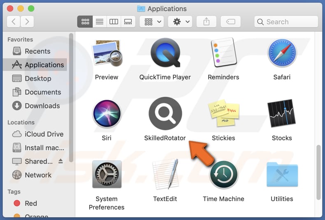Open Documents in the sidebar
This screenshot has width=325, height=220.
(35, 92)
